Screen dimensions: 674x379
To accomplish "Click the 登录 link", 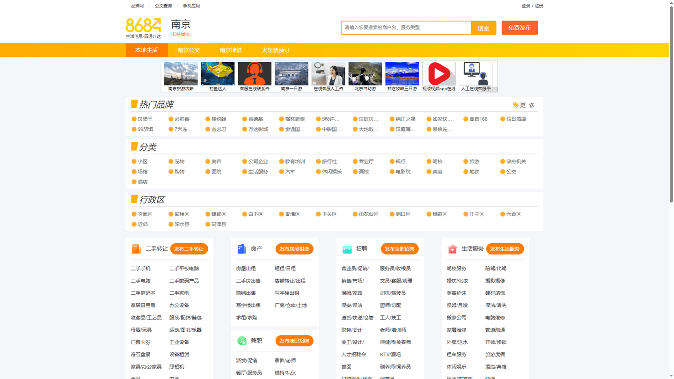I will (526, 6).
